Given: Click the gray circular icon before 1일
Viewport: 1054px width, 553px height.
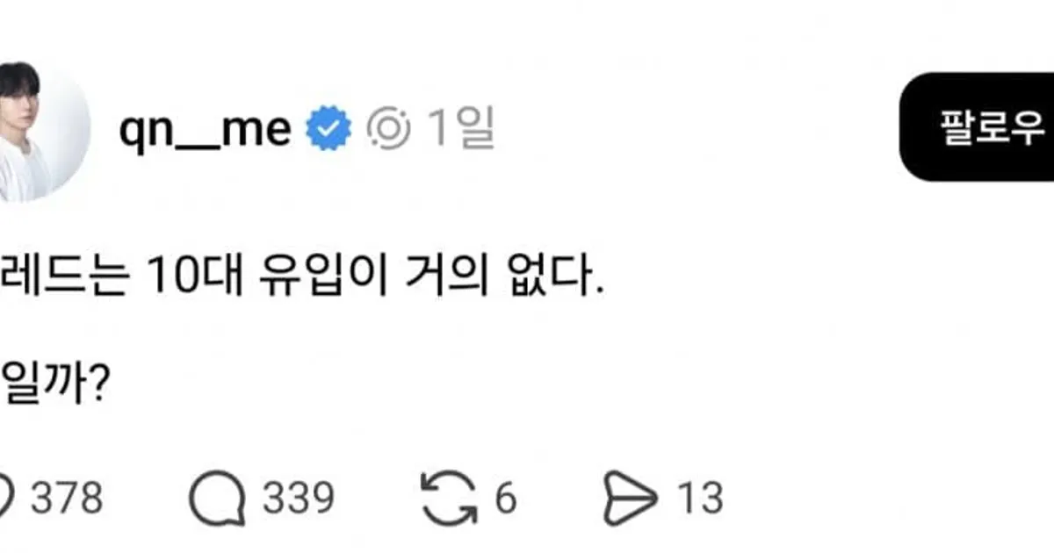Looking at the screenshot, I should click(x=388, y=130).
